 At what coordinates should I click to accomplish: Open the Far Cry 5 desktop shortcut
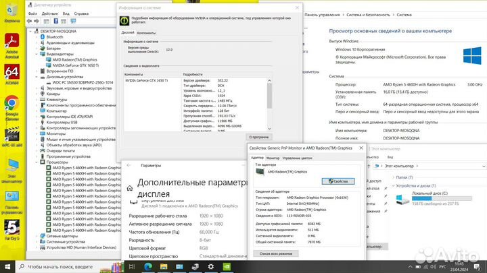(11, 230)
